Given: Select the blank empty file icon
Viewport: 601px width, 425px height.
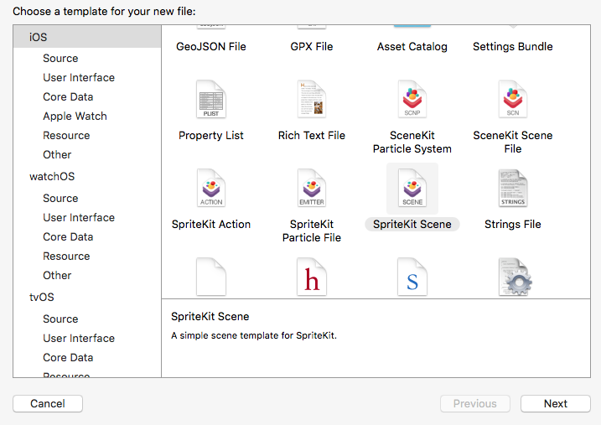Looking at the screenshot, I should click(x=210, y=277).
